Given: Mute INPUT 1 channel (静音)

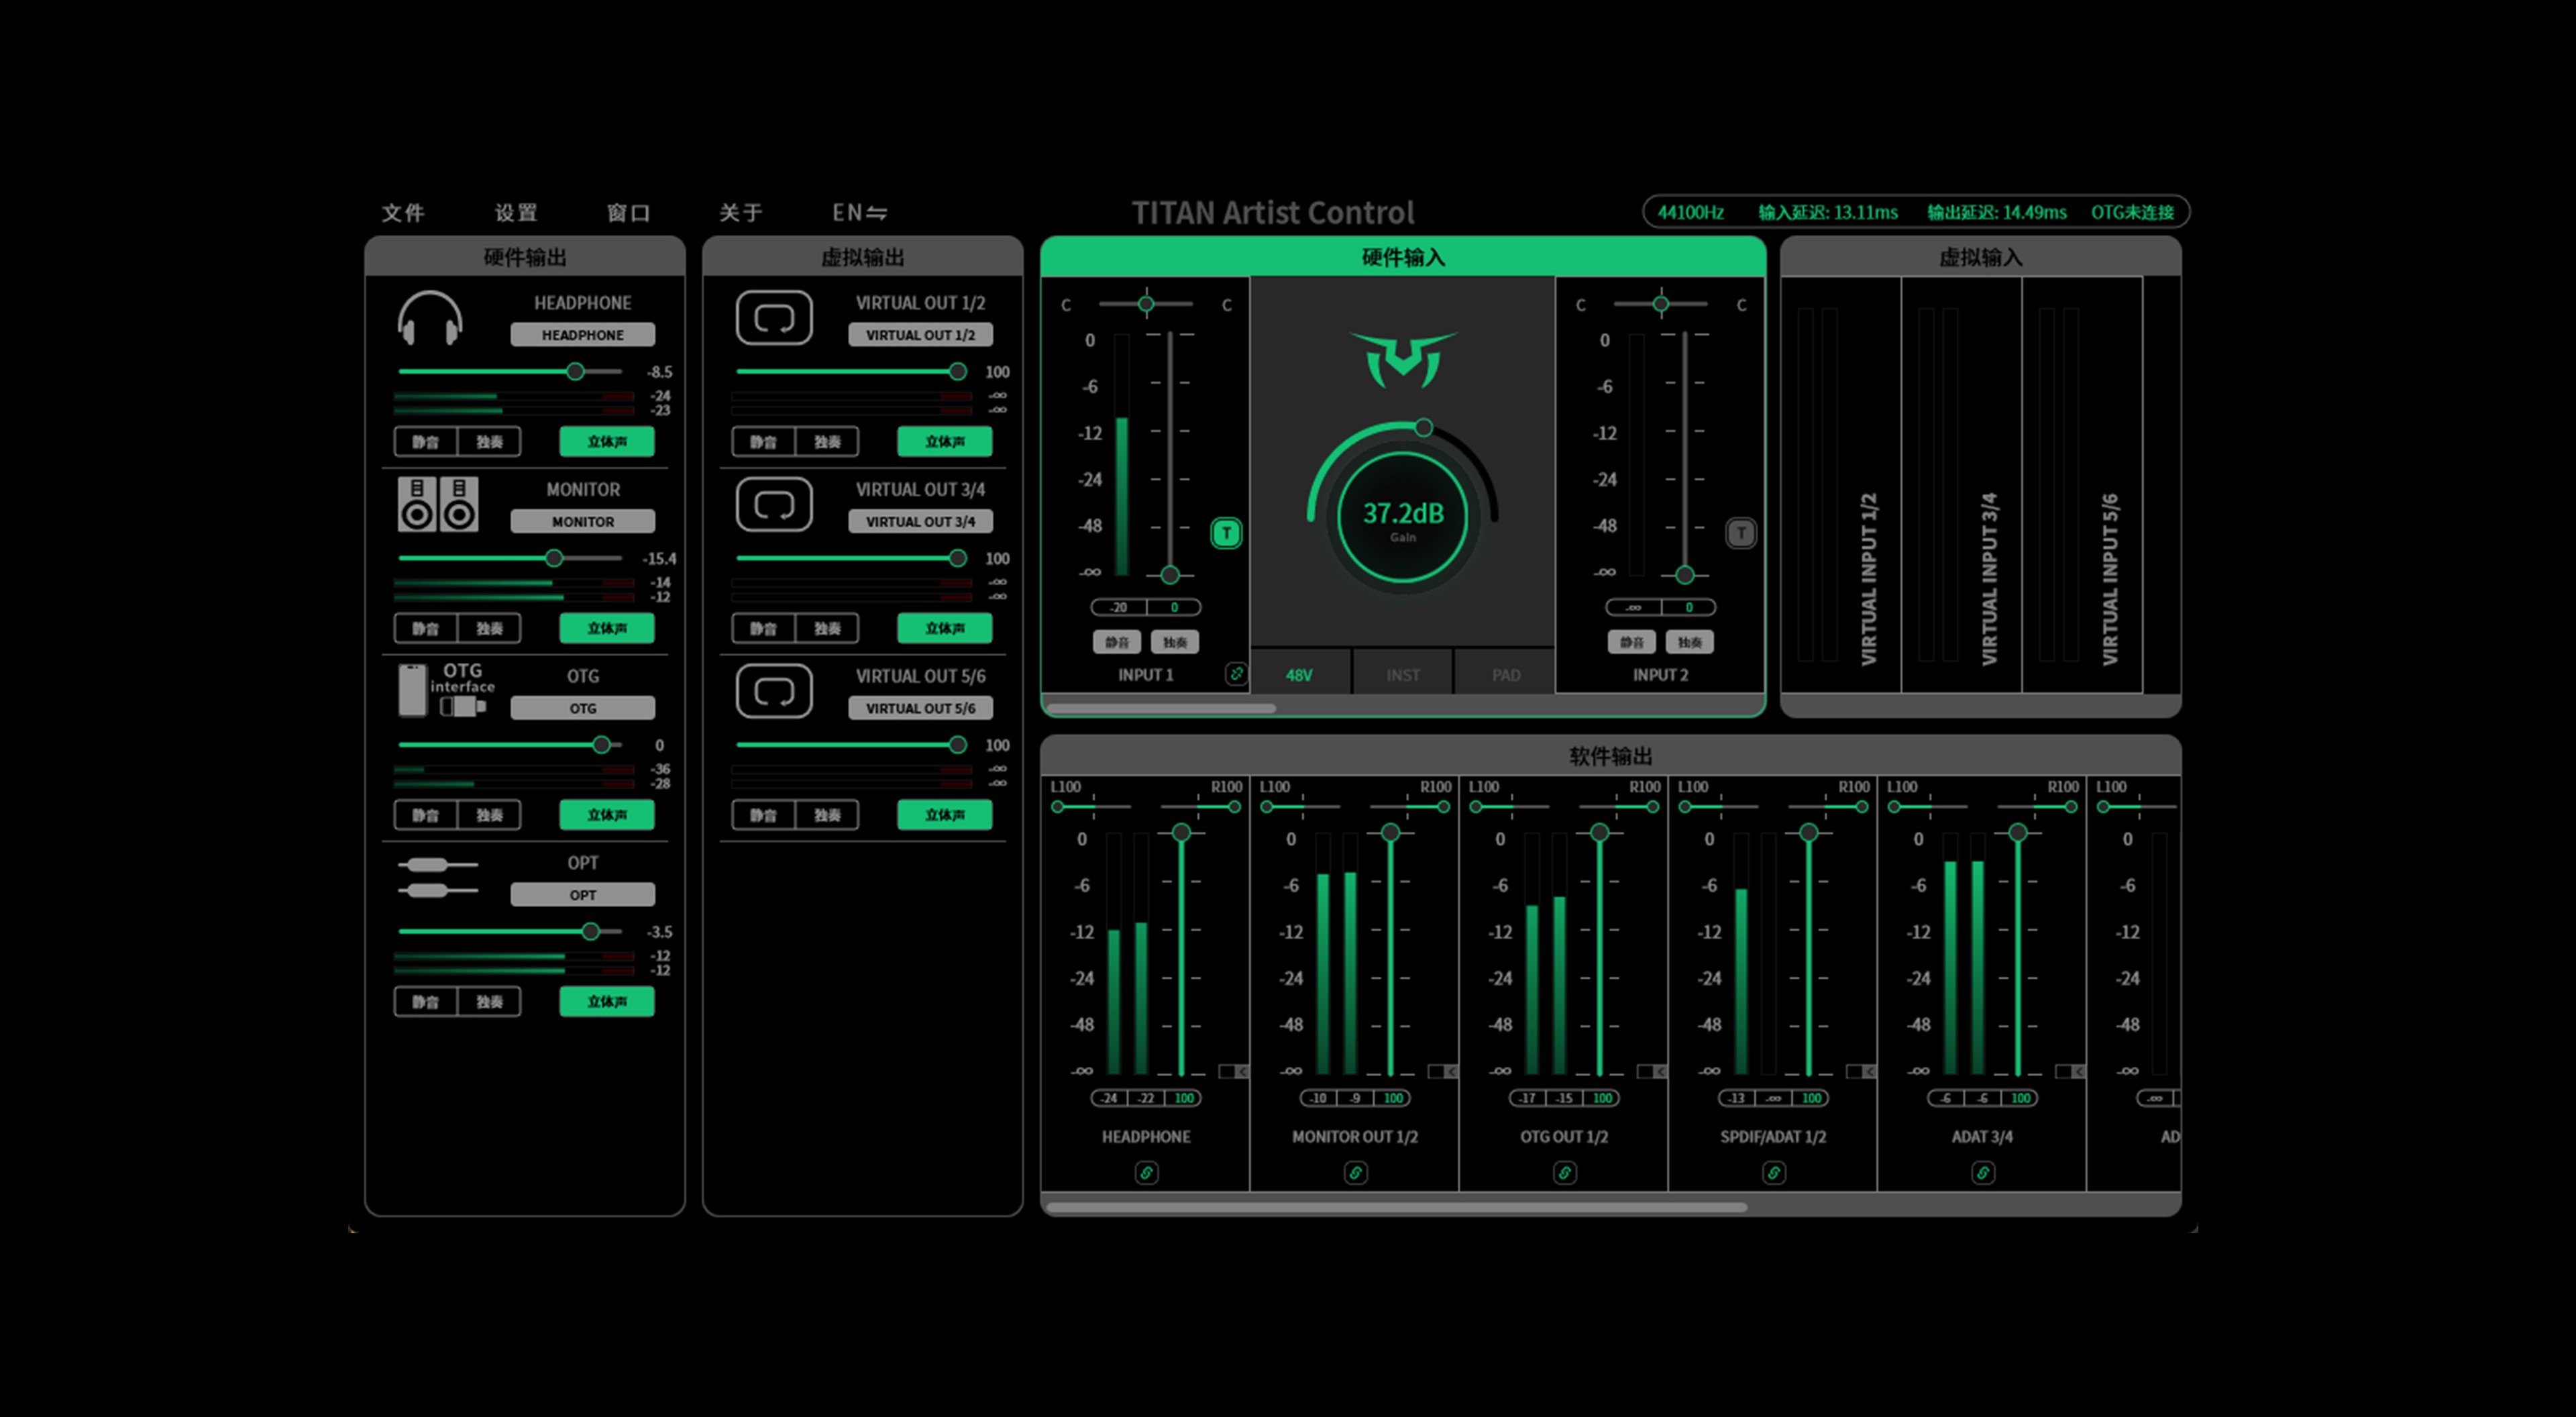Looking at the screenshot, I should point(1117,642).
